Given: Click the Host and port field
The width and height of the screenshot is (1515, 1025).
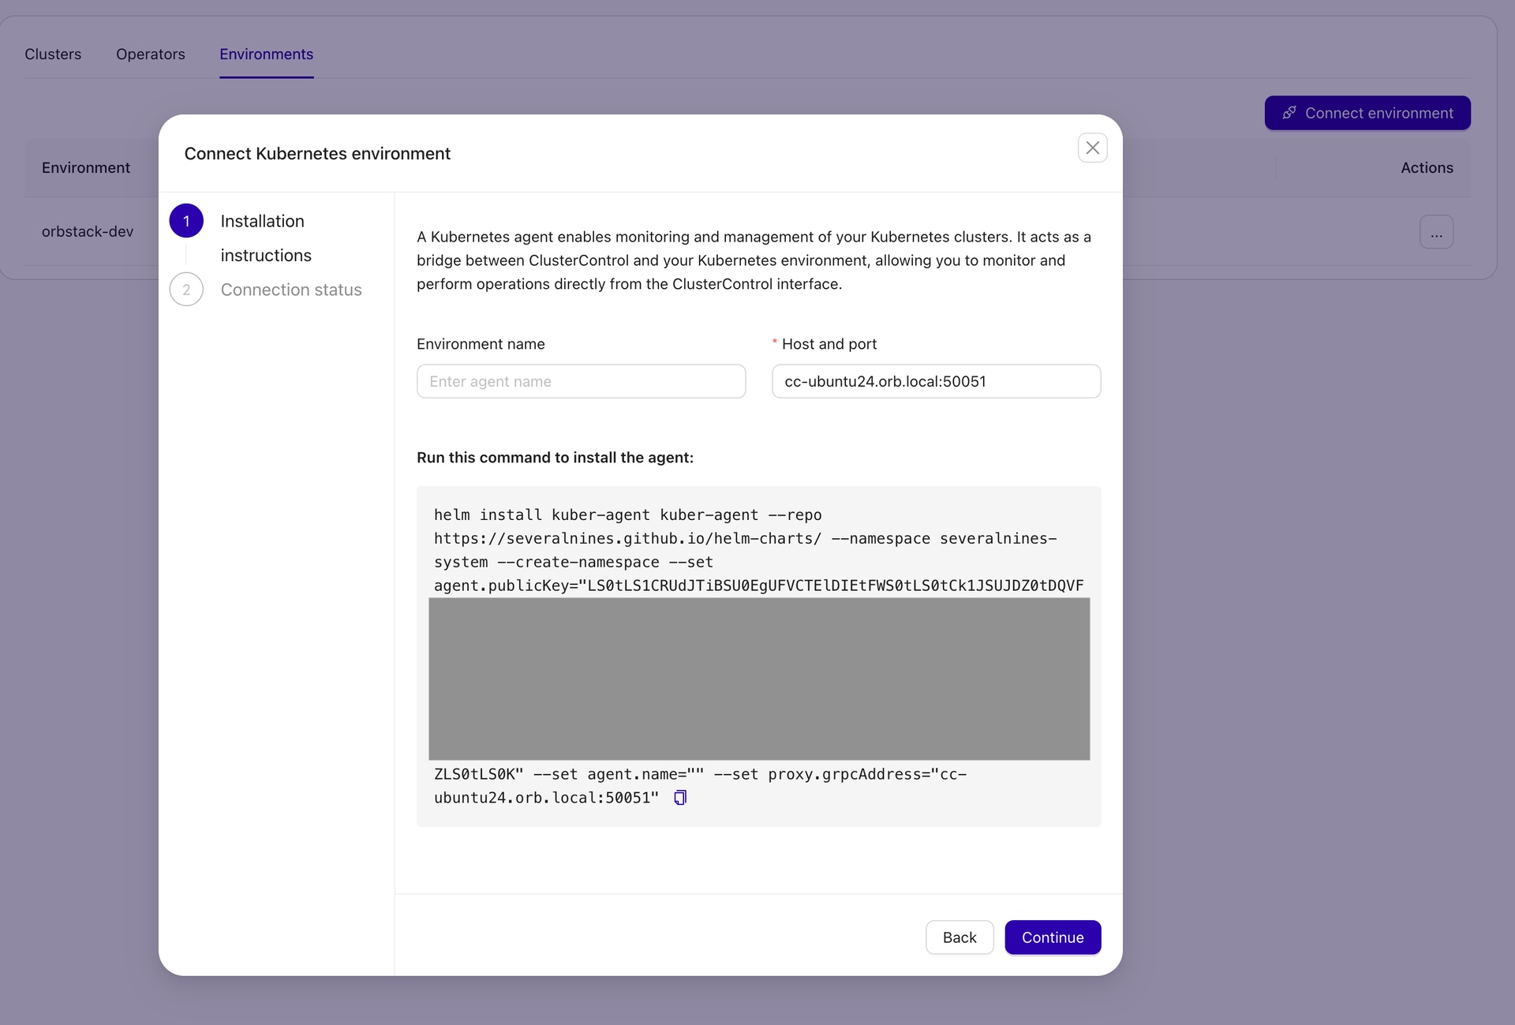Looking at the screenshot, I should point(936,381).
